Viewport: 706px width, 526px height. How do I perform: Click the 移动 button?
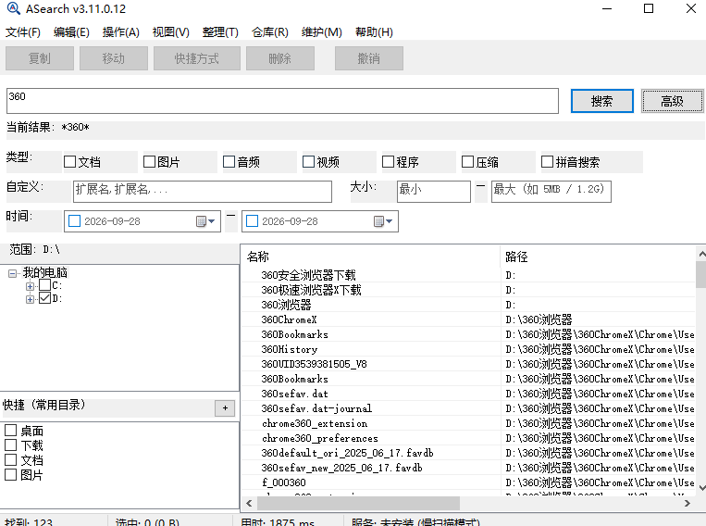pyautogui.click(x=114, y=58)
